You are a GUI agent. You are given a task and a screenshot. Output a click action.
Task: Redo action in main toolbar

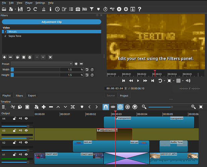coord(35,9)
